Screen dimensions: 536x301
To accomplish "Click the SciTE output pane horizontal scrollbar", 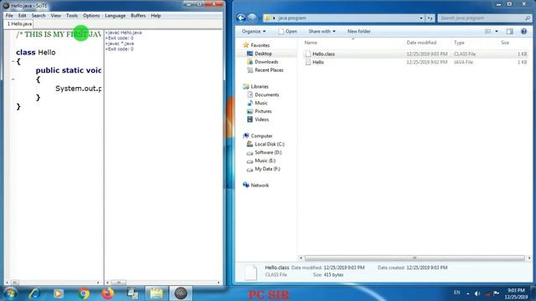I will pos(162,283).
